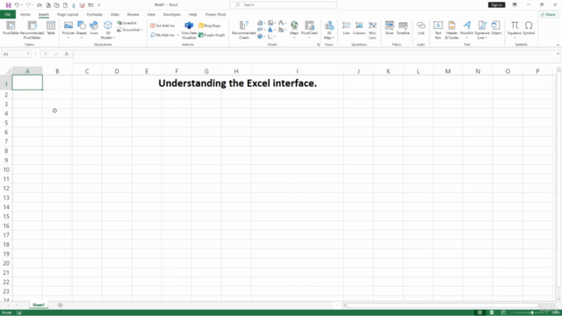Open the File tab
The image size is (562, 316).
click(8, 14)
